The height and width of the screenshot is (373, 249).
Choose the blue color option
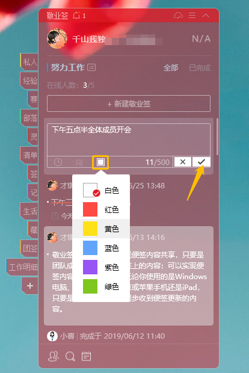point(101,248)
